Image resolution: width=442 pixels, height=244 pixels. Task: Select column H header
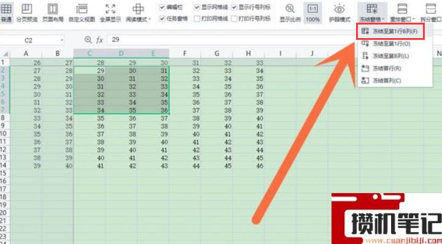249,53
